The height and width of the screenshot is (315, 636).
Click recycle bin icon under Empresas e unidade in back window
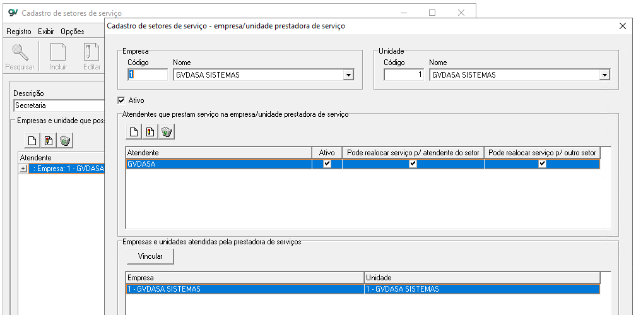click(x=65, y=140)
